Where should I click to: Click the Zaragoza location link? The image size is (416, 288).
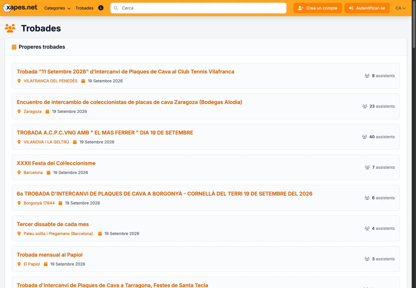pyautogui.click(x=33, y=111)
